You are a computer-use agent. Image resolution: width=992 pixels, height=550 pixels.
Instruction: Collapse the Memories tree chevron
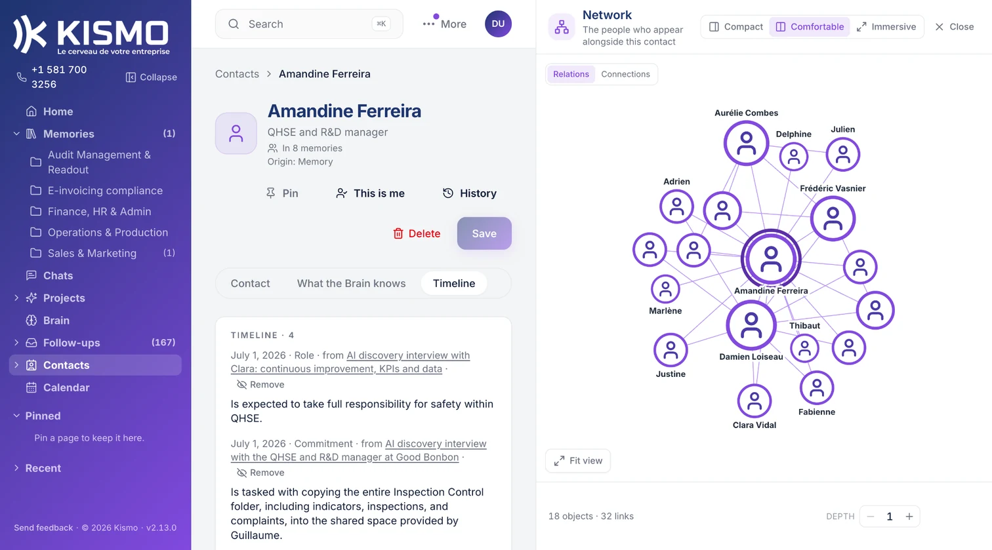tap(16, 134)
